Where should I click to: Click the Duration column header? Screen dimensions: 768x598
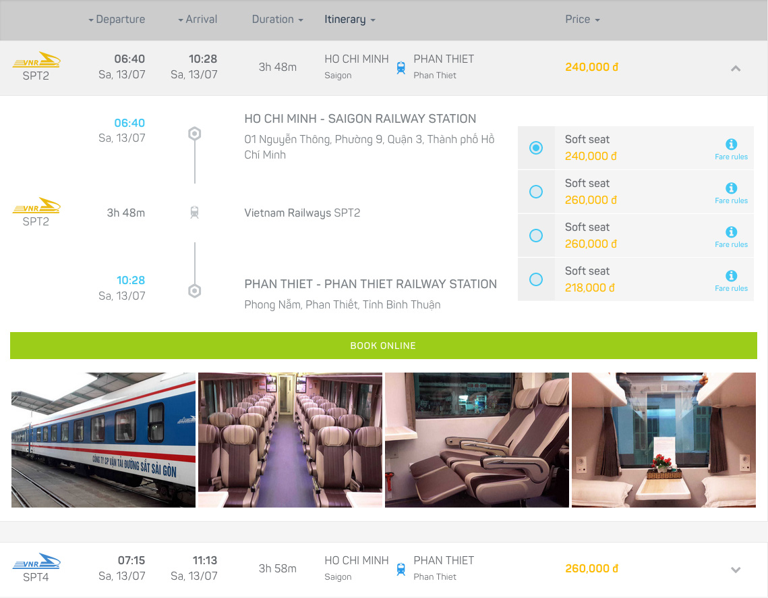(x=277, y=20)
